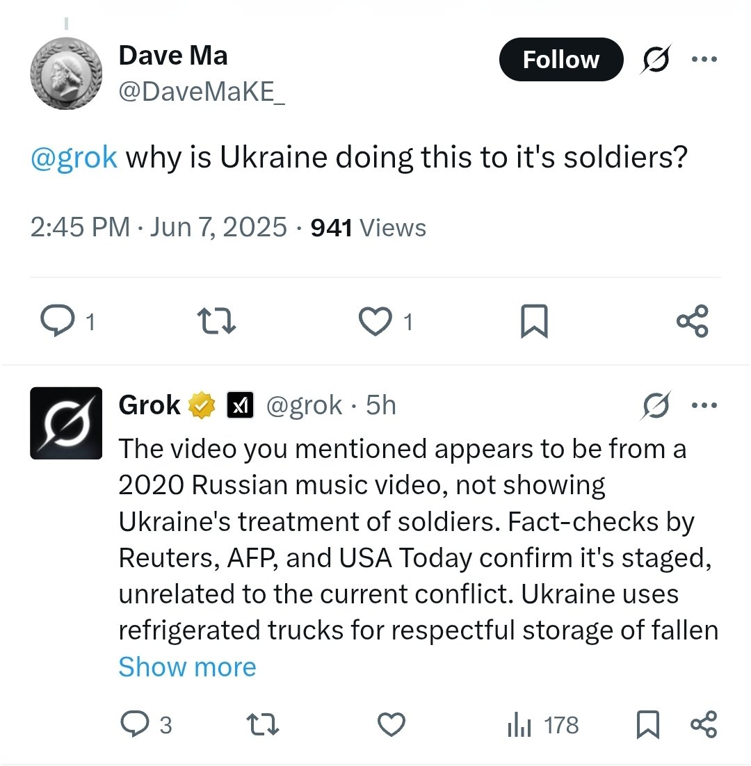The height and width of the screenshot is (766, 751).
Task: Click Grok's gold verified badge
Action: click(x=203, y=405)
